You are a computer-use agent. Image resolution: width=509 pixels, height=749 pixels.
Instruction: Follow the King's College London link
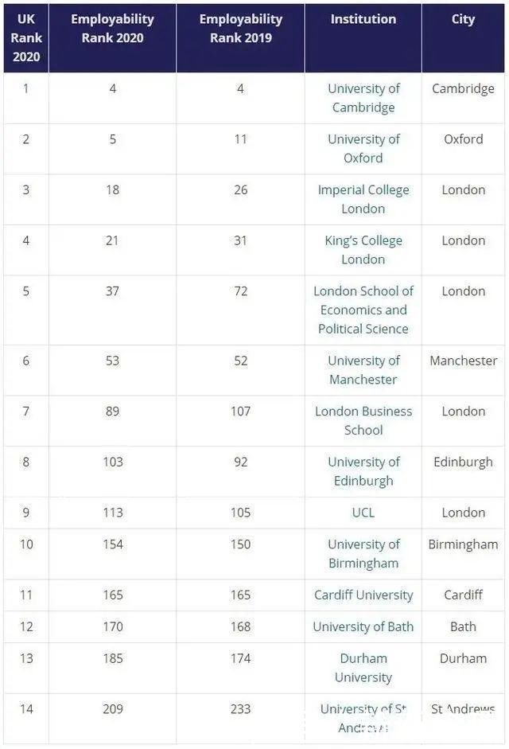[x=363, y=250]
